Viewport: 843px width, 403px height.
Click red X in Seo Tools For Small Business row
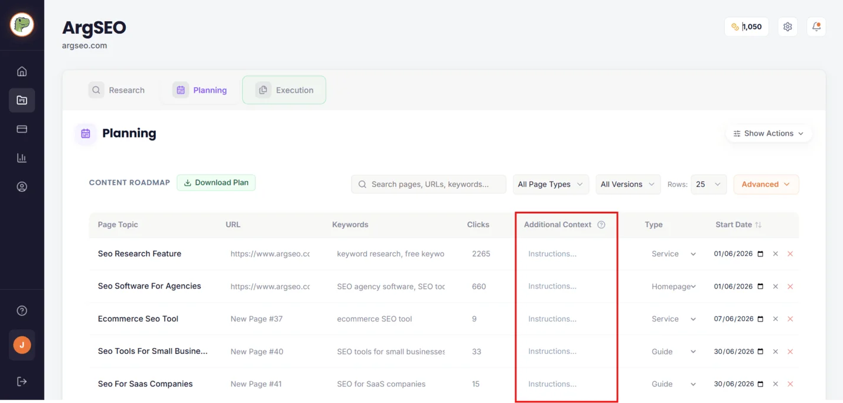pyautogui.click(x=790, y=351)
